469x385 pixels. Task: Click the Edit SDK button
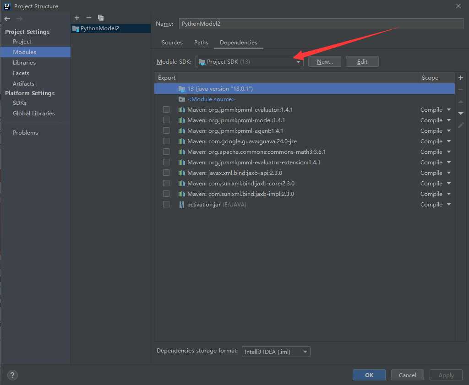click(x=362, y=62)
